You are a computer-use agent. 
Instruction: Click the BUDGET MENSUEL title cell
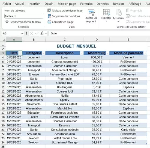[x=76, y=46]
